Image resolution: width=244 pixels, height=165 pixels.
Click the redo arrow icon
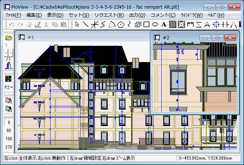click(20, 25)
